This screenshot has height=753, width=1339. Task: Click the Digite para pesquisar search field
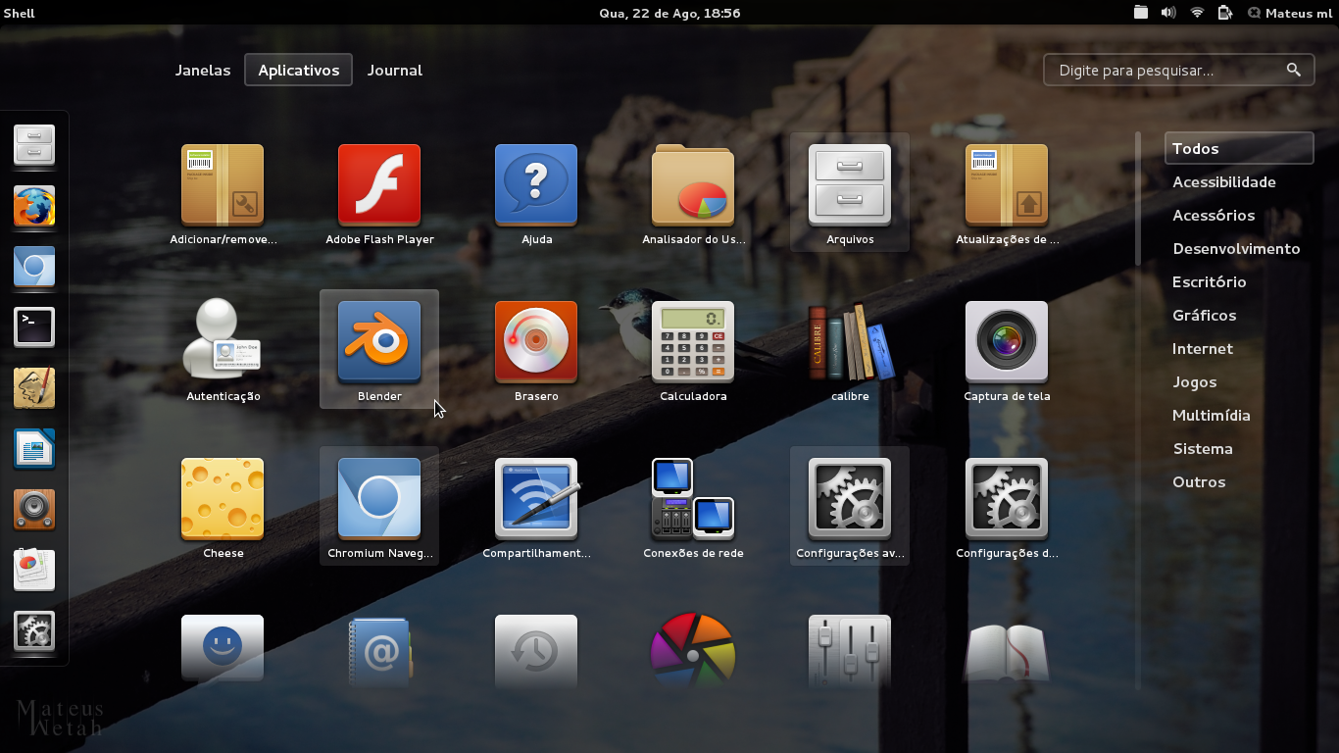[x=1179, y=71]
